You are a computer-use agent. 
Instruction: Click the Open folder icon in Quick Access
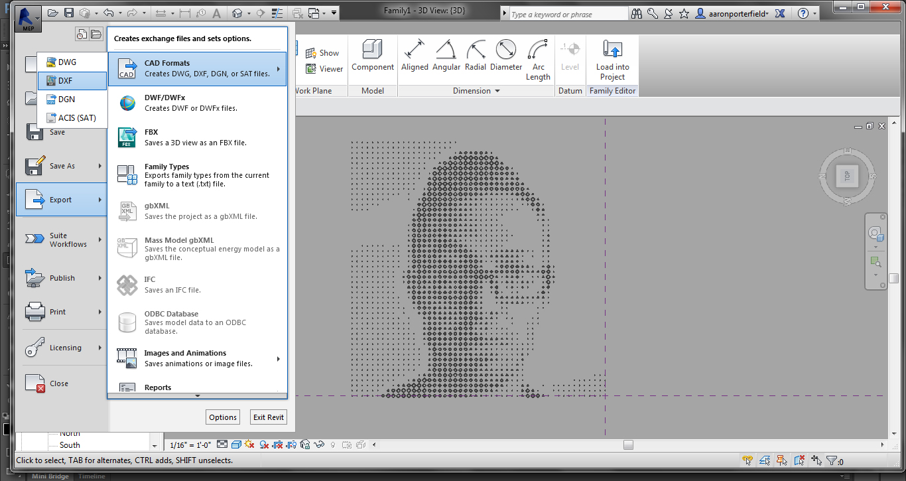pyautogui.click(x=52, y=13)
